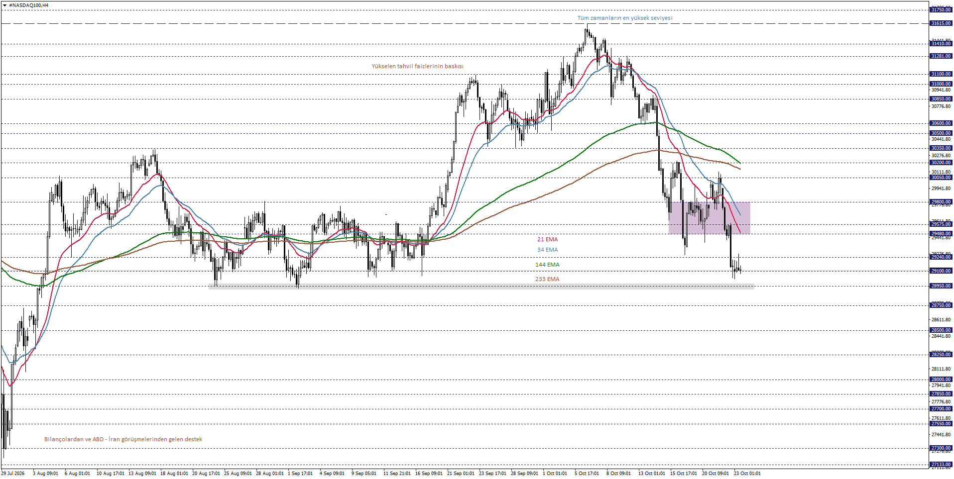
Task: Select the 29480.00 price level tag
Action: 941,234
